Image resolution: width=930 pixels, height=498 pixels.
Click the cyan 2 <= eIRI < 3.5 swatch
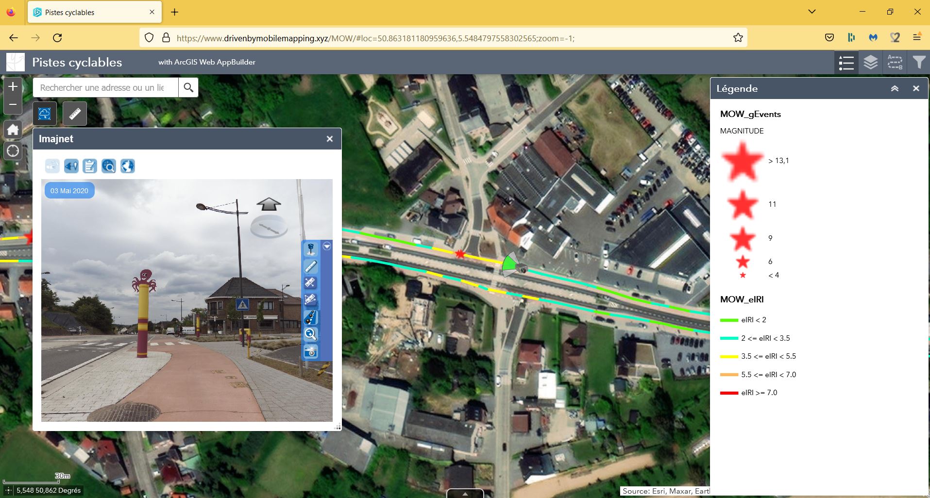click(729, 338)
